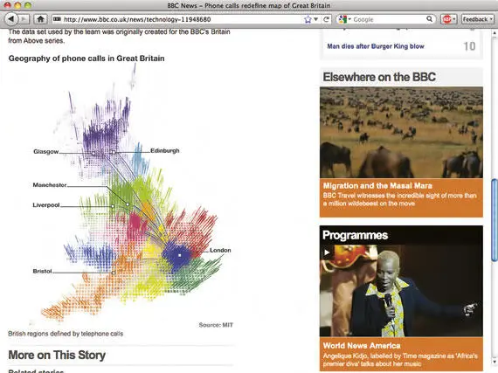Click the red Adblock toolbar icon
This screenshot has height=373, width=498.
[x=446, y=19]
